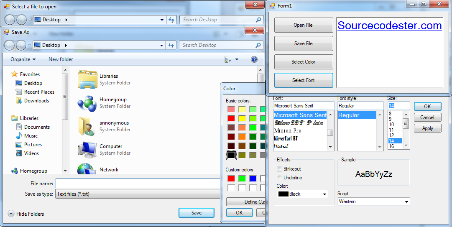Select Documents library in sidebar
The width and height of the screenshot is (452, 227).
(33, 127)
